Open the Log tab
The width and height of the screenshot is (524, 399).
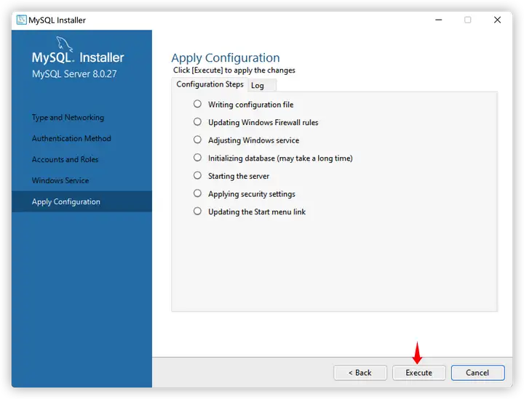262,86
